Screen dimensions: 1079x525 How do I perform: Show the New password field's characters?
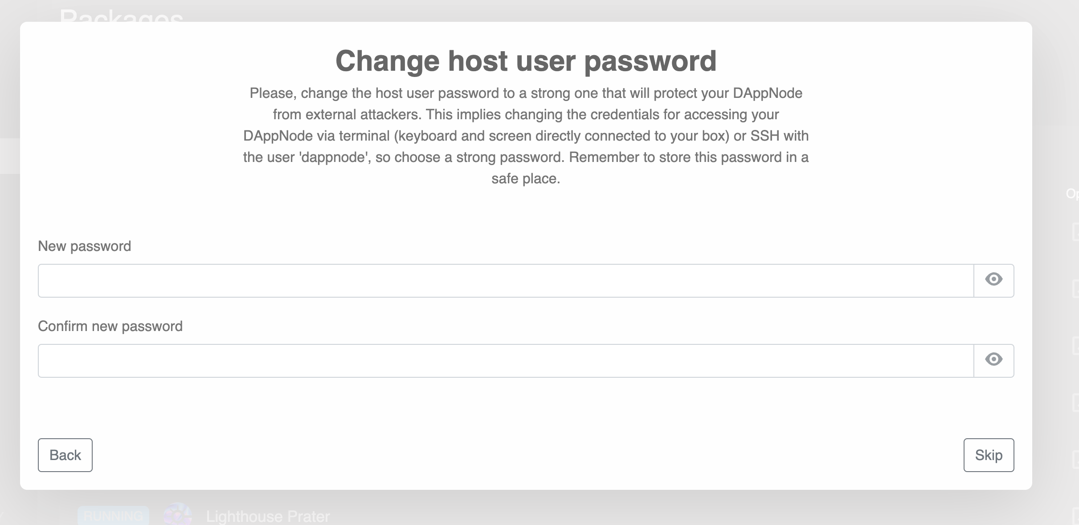pos(993,280)
